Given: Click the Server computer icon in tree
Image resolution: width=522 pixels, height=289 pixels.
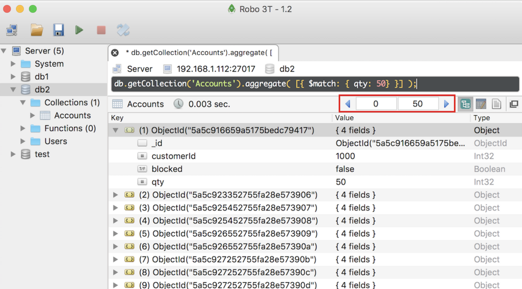Looking at the screenshot, I should click(16, 51).
